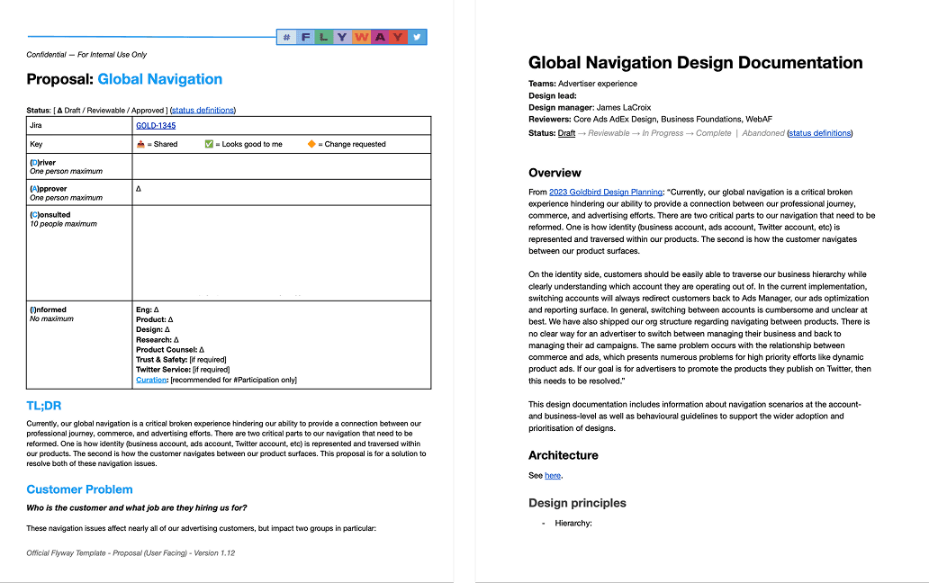Click the empty Driver table cell
The width and height of the screenshot is (929, 583).
pyautogui.click(x=281, y=166)
